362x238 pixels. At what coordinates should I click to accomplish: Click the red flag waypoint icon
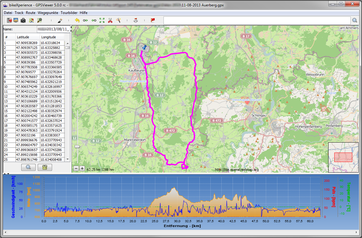pyautogui.click(x=153, y=20)
